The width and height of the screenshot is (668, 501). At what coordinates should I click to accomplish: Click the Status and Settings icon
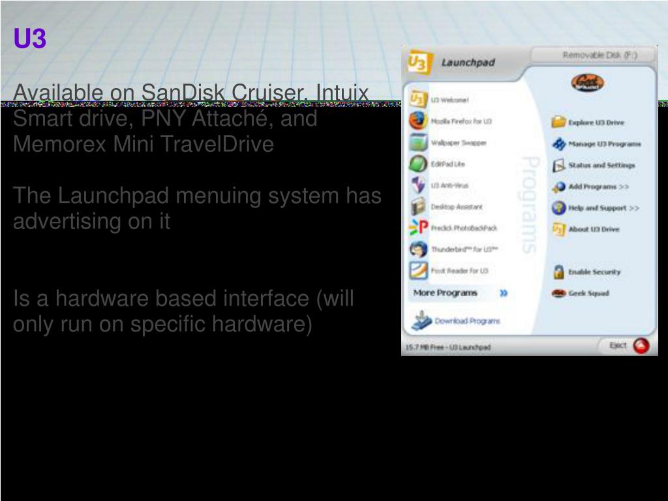coord(558,165)
